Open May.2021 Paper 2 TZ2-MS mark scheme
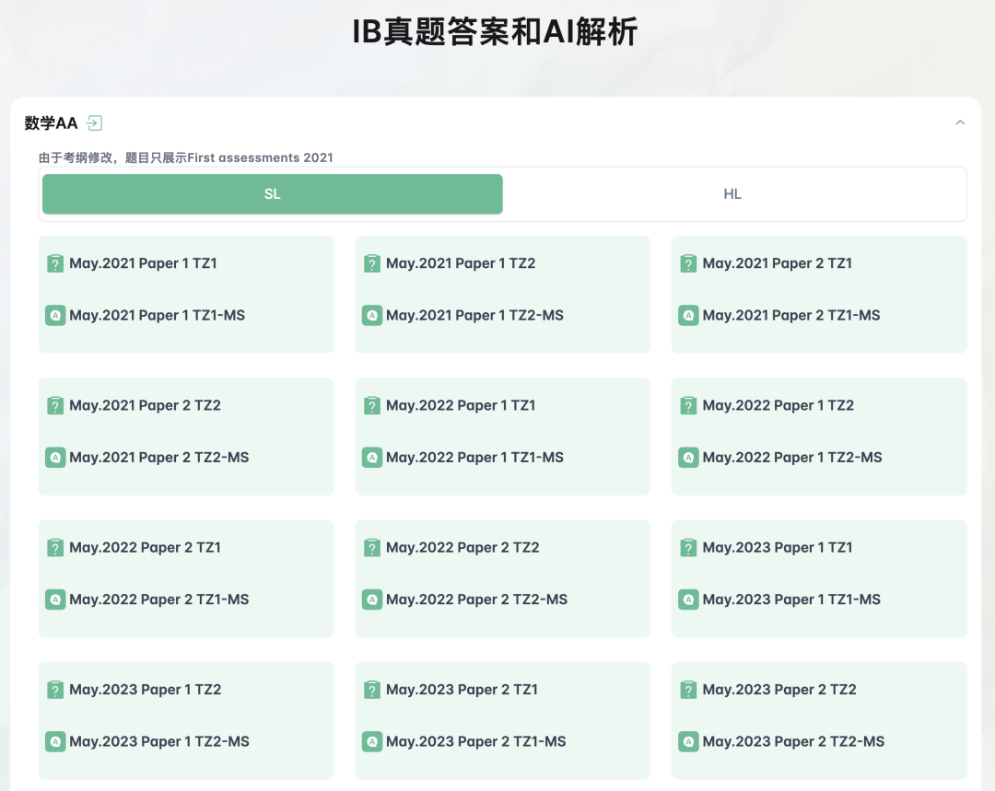 click(x=159, y=458)
